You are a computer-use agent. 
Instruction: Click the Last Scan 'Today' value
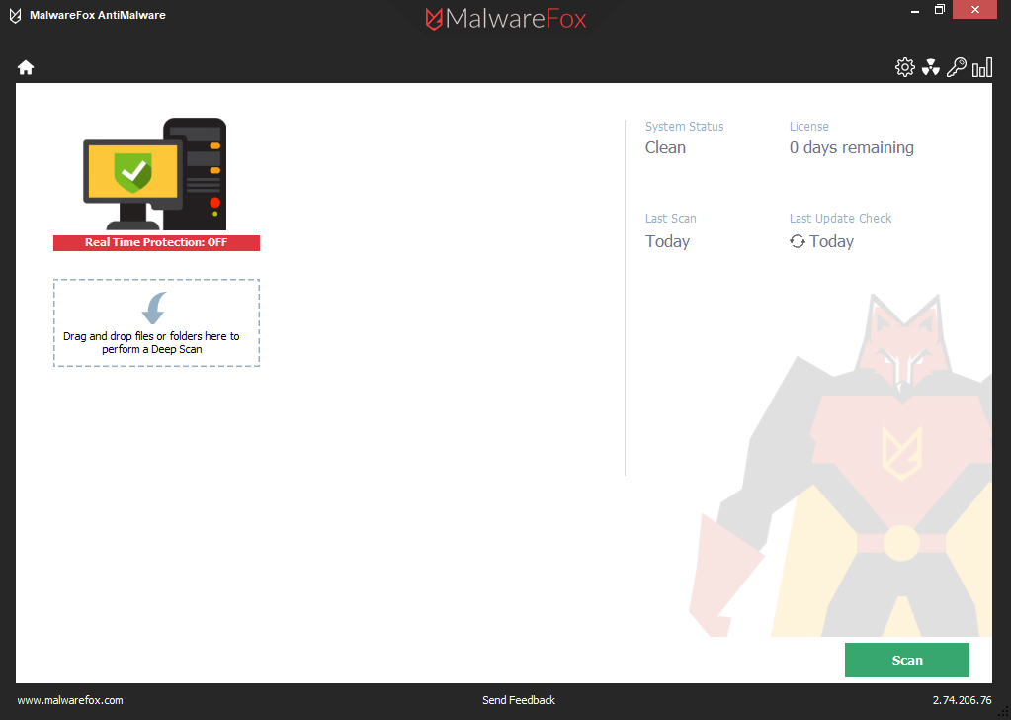(x=667, y=241)
